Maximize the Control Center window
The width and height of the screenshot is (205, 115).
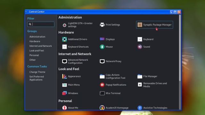point(176,12)
